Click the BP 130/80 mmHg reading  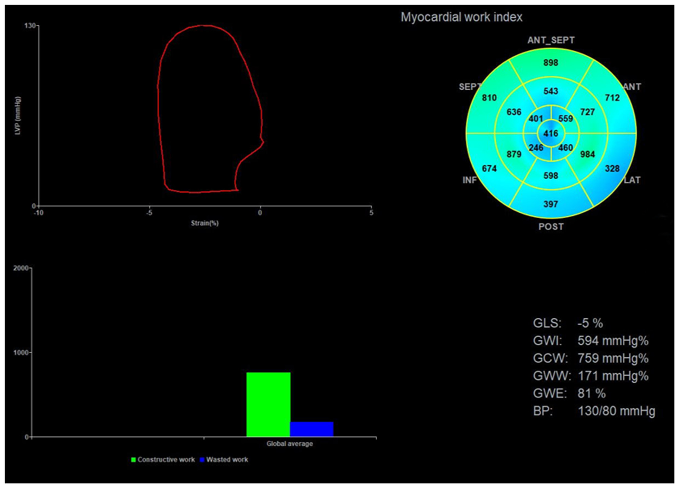tap(616, 411)
